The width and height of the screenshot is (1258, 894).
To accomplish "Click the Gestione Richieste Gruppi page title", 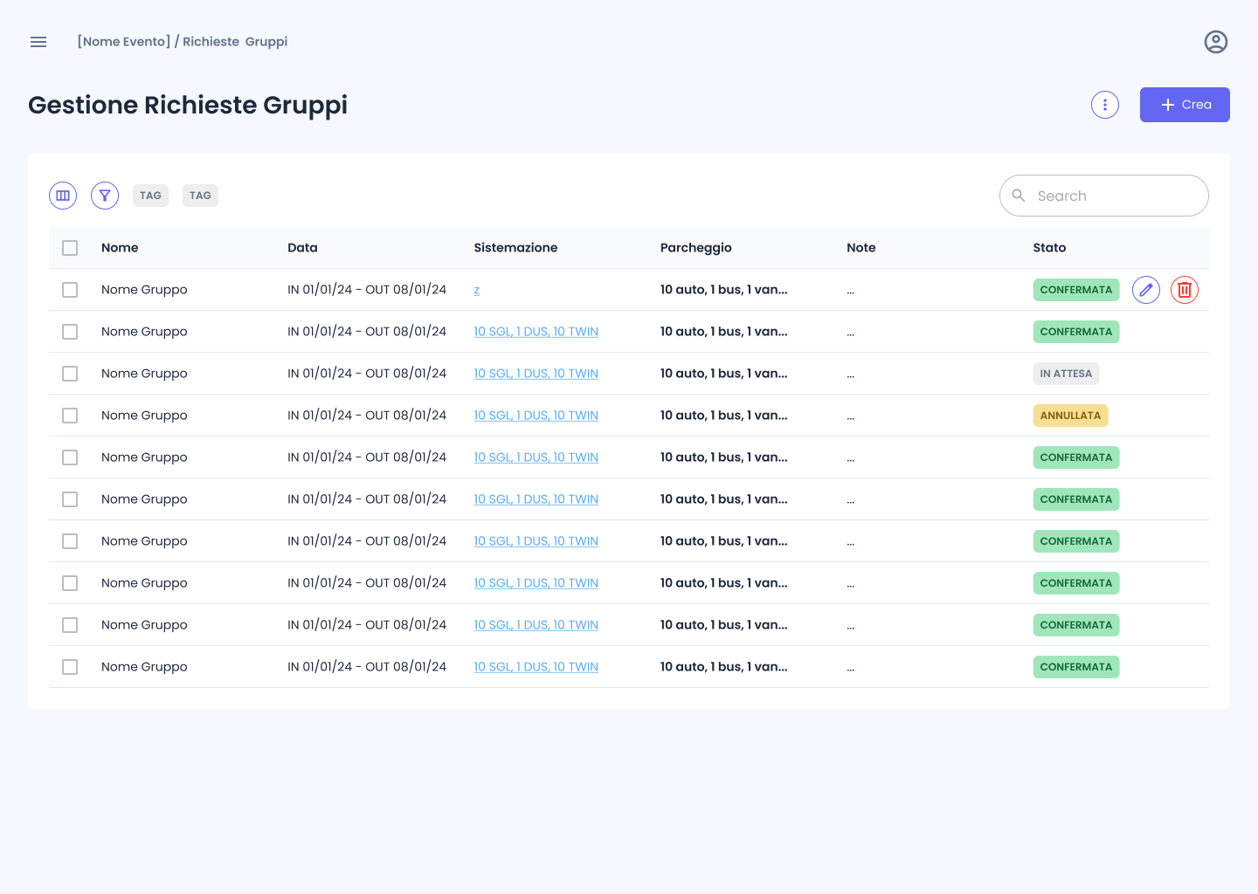I will (x=188, y=105).
